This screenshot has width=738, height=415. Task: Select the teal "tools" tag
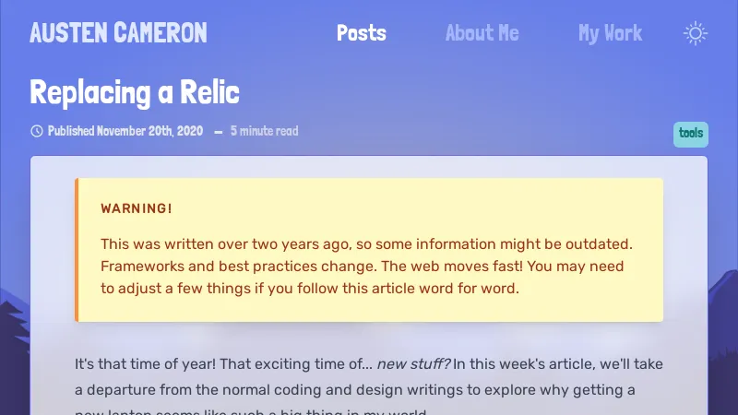tap(691, 134)
